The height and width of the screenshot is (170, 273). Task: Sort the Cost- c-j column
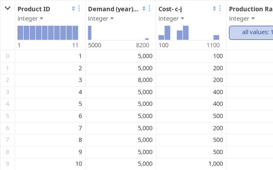[x=214, y=8]
